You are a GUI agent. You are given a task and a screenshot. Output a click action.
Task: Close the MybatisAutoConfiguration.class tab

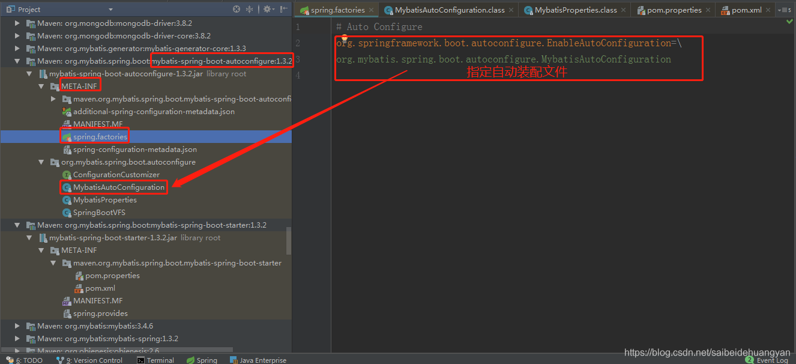(511, 10)
